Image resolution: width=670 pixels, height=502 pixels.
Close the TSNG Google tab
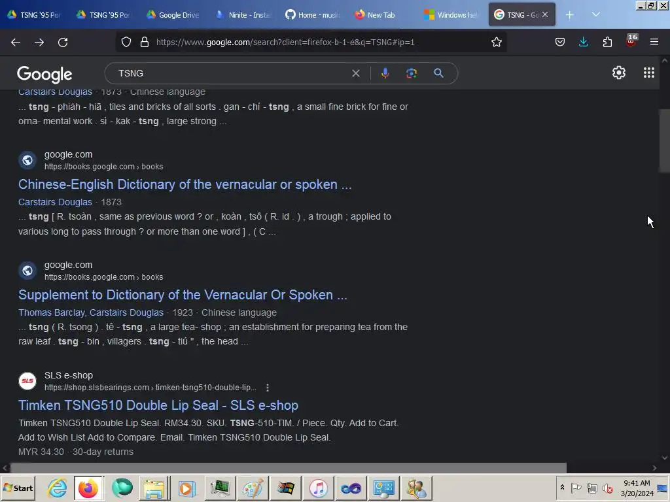[x=545, y=15]
